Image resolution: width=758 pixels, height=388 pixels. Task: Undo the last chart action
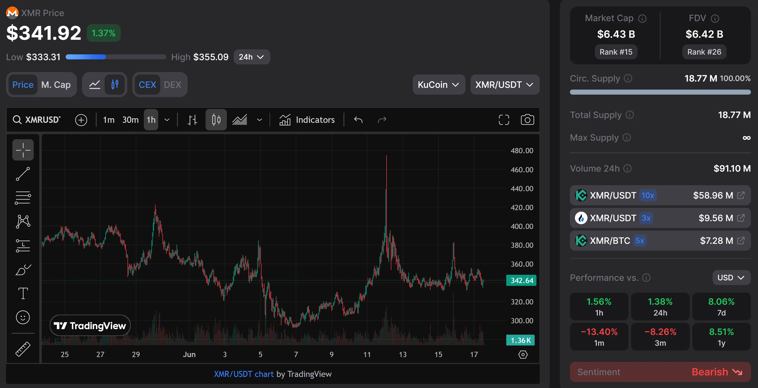point(358,120)
